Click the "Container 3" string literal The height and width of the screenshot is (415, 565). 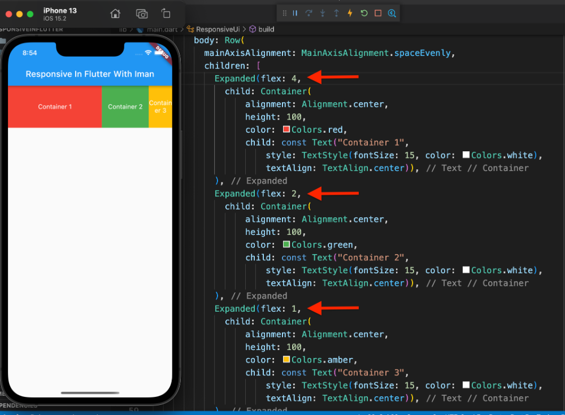point(371,373)
